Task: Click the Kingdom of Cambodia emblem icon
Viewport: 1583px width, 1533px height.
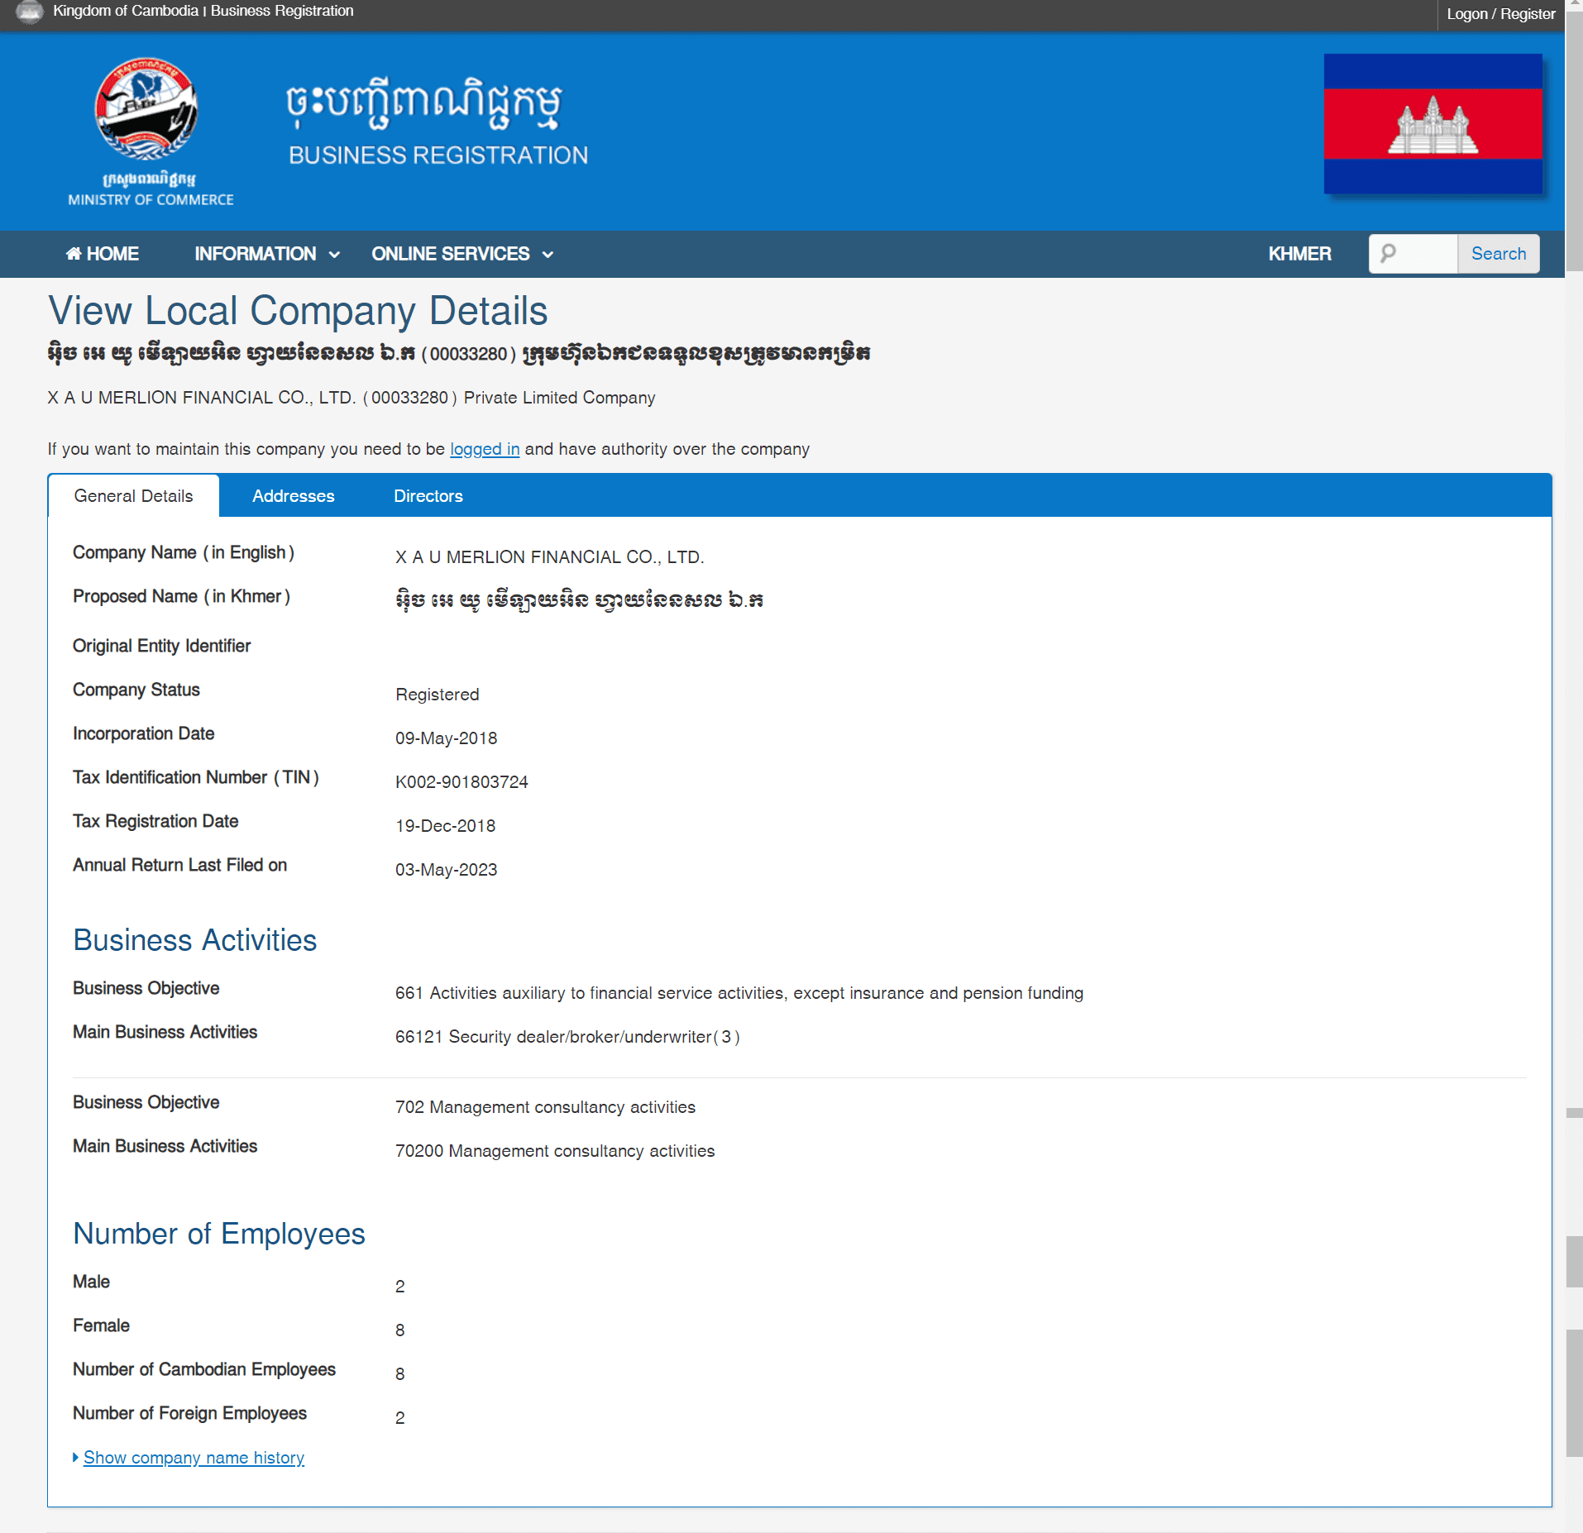Action: [30, 12]
